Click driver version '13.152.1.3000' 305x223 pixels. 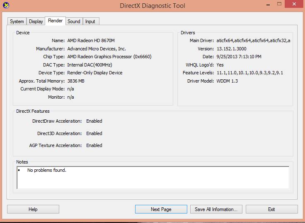coord(232,49)
